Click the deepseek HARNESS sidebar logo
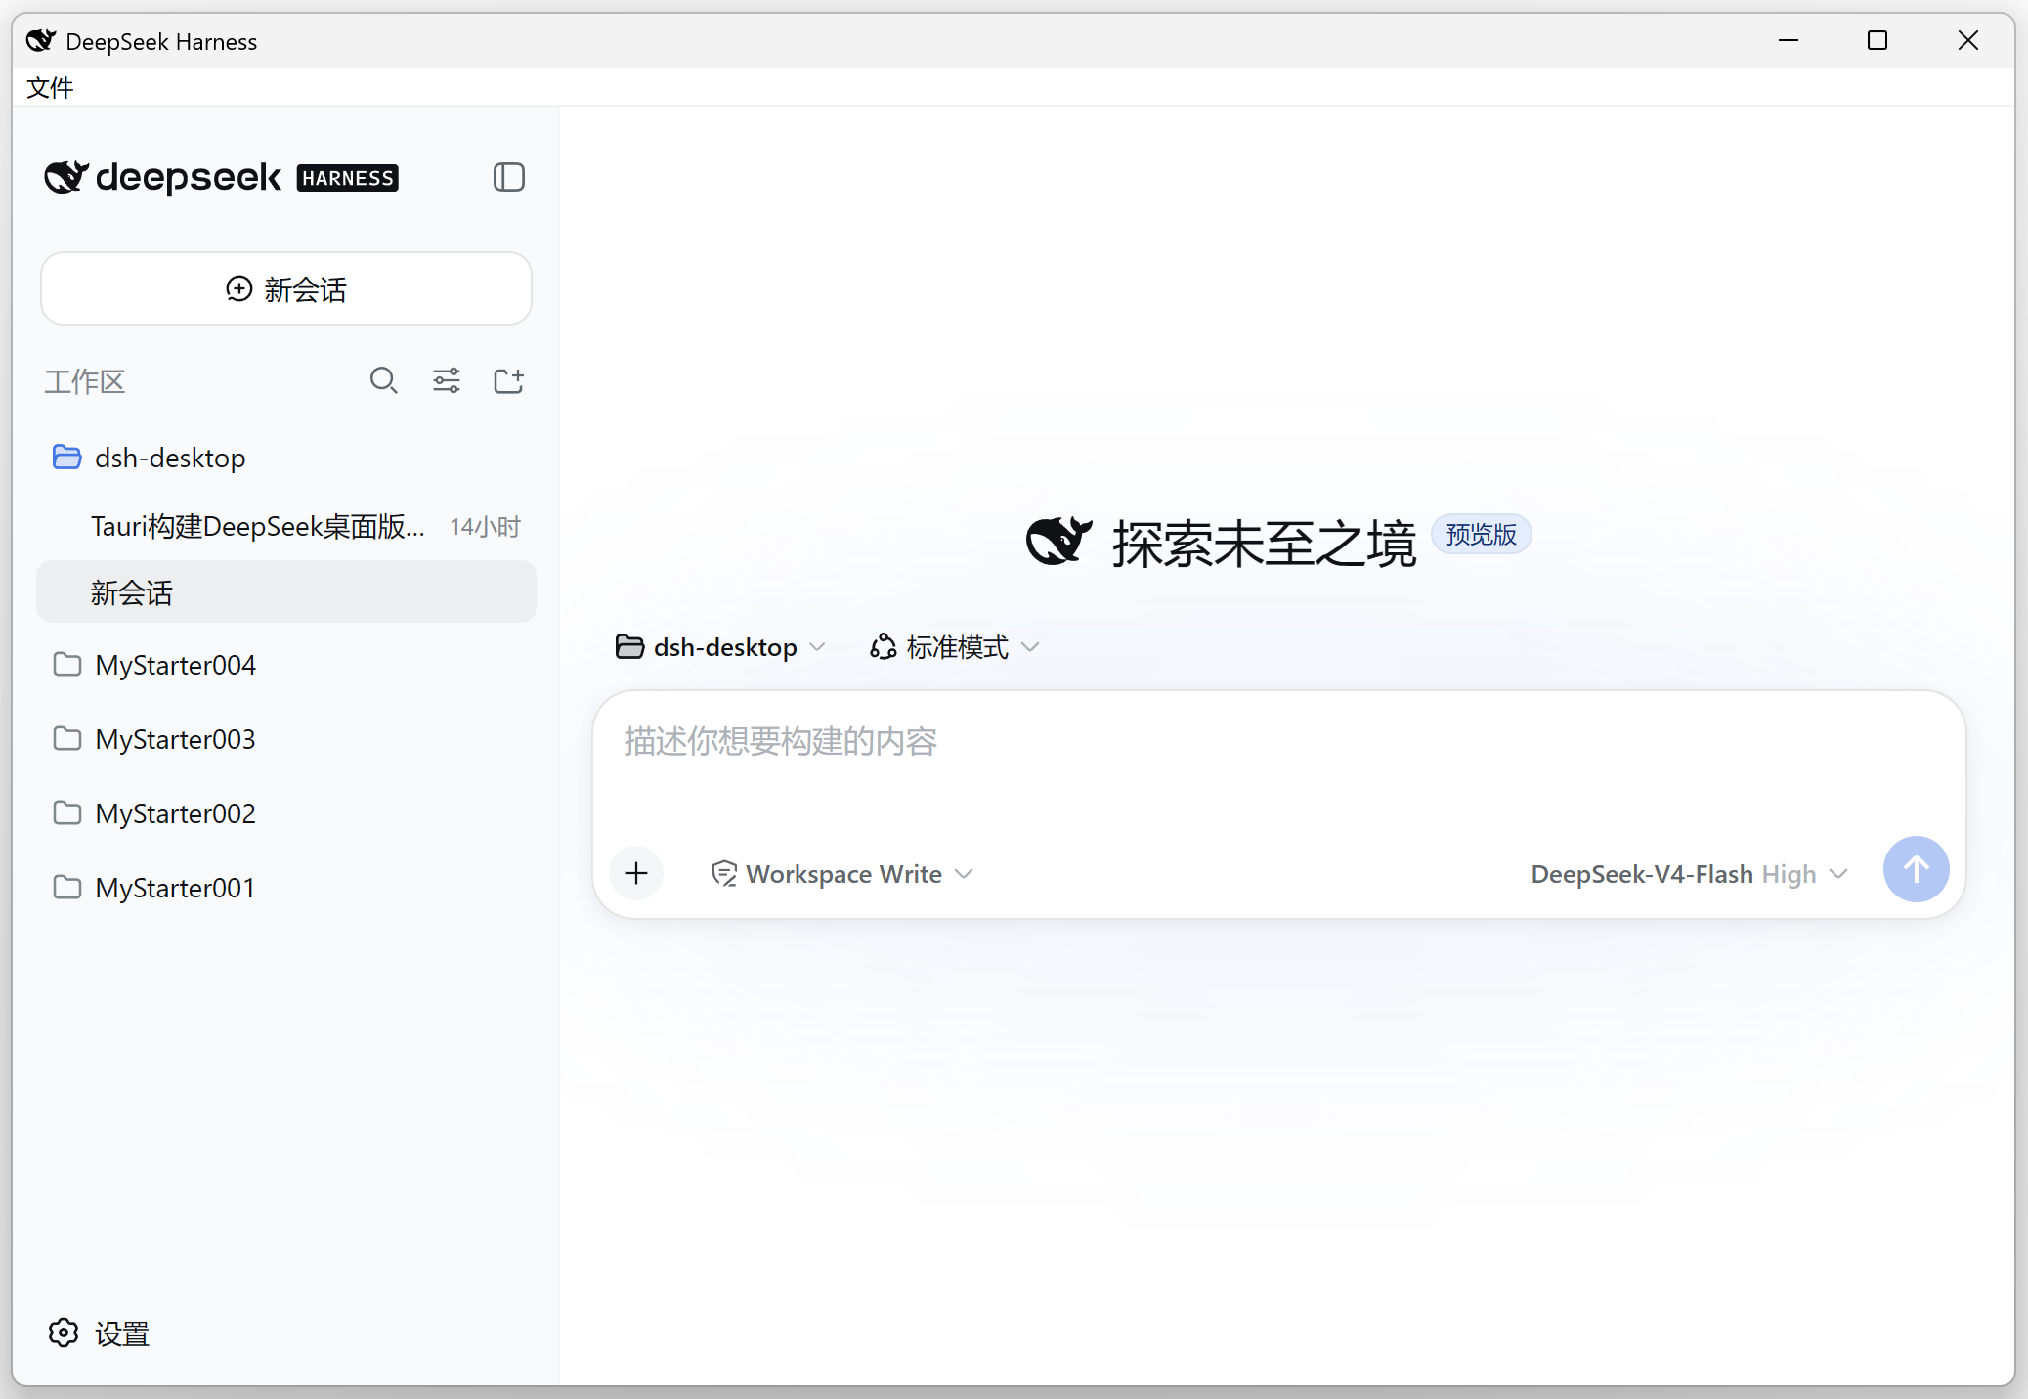The width and height of the screenshot is (2028, 1399). [222, 177]
